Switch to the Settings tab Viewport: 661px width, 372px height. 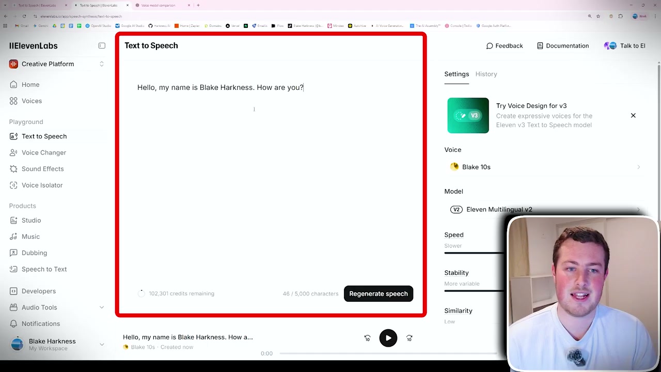[x=457, y=74]
